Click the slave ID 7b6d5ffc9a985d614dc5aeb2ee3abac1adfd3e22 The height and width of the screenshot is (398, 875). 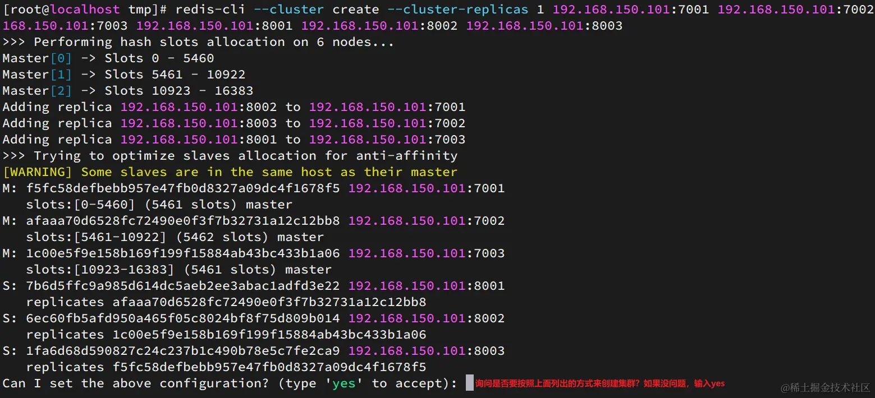click(x=183, y=286)
